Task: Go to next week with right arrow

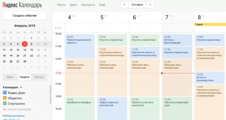Action: pyautogui.click(x=150, y=5)
